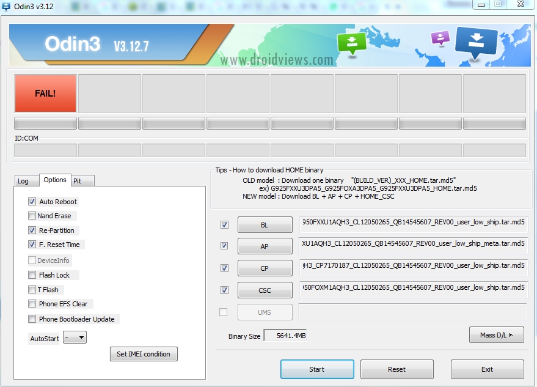
Task: Click the AutoStart label
Action: (45, 339)
